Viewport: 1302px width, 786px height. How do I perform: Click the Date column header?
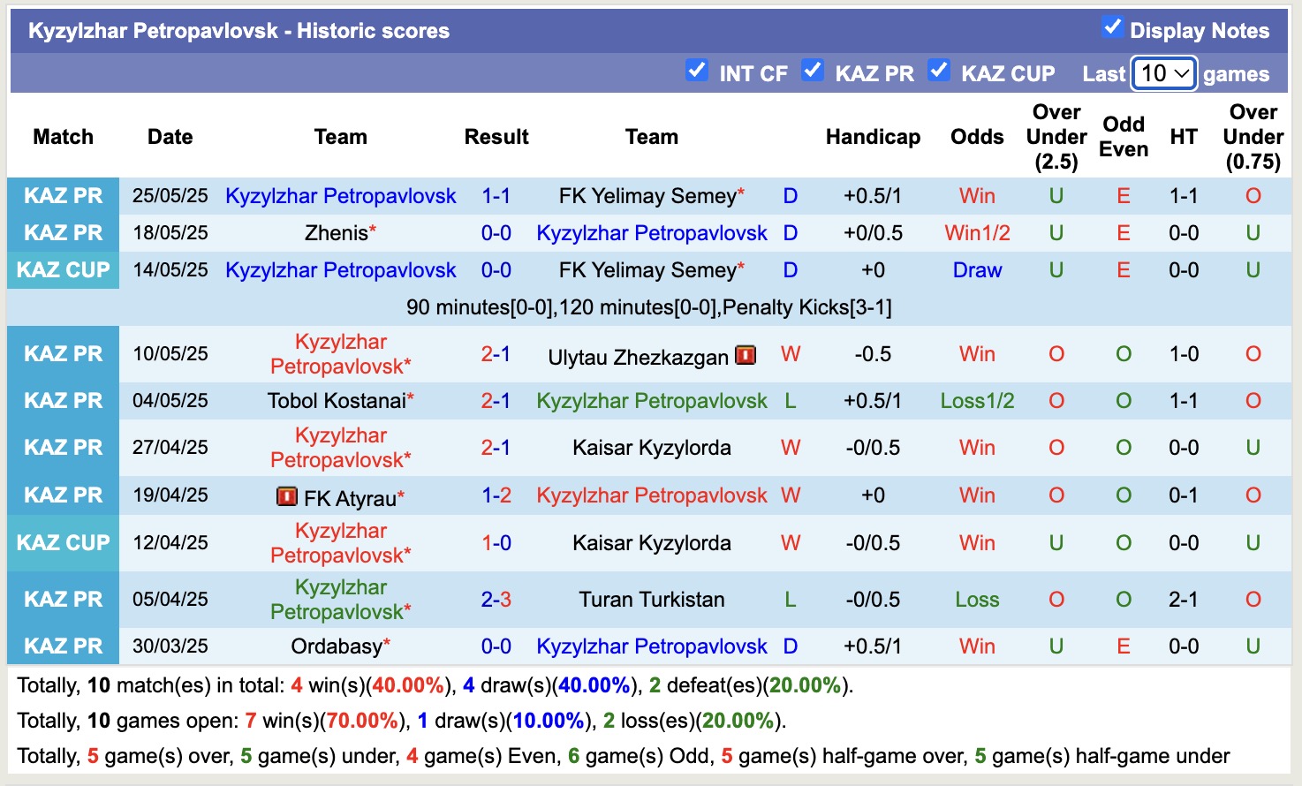170,137
